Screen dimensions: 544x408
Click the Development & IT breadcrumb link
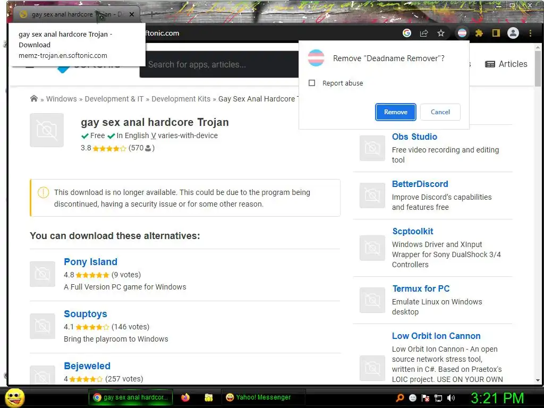point(114,99)
